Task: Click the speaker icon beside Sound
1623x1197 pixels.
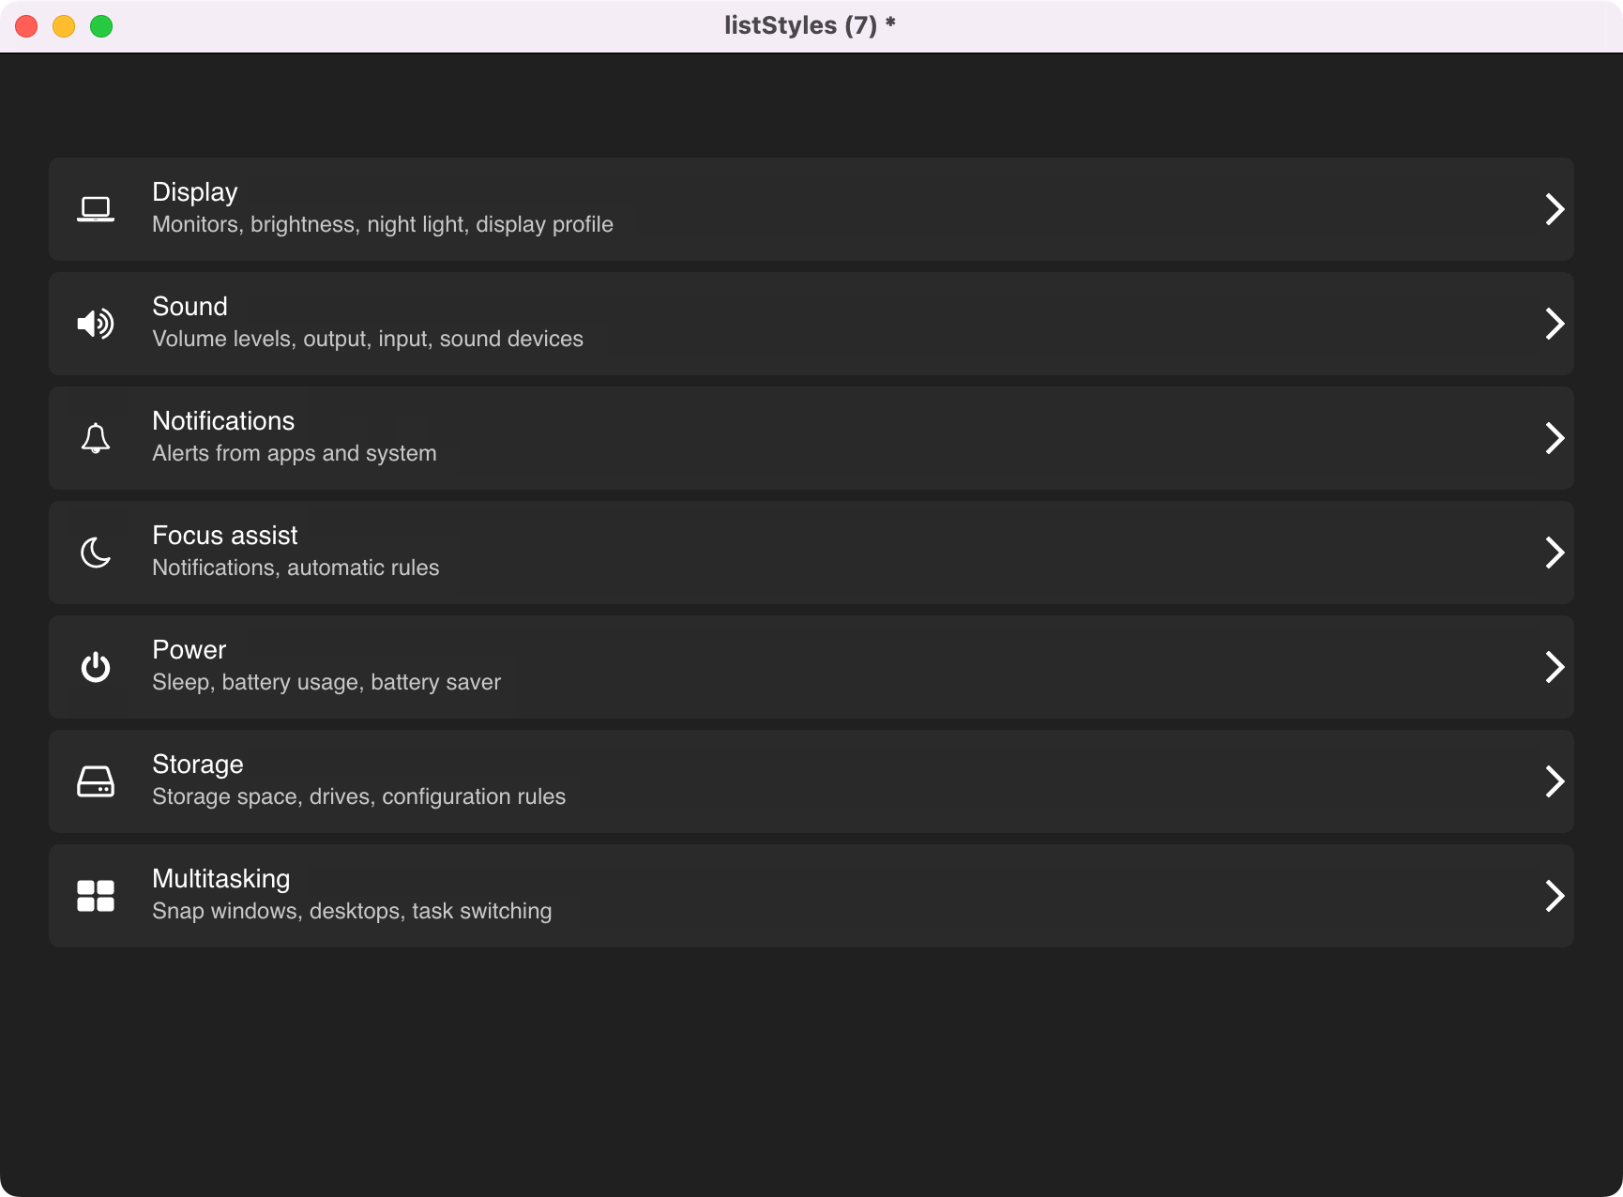Action: 96,324
